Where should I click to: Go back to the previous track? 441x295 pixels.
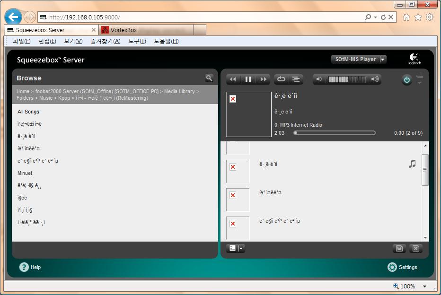click(233, 79)
